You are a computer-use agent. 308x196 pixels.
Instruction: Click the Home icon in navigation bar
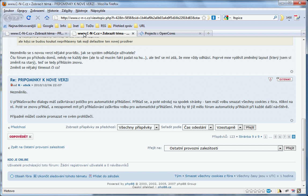(47, 18)
